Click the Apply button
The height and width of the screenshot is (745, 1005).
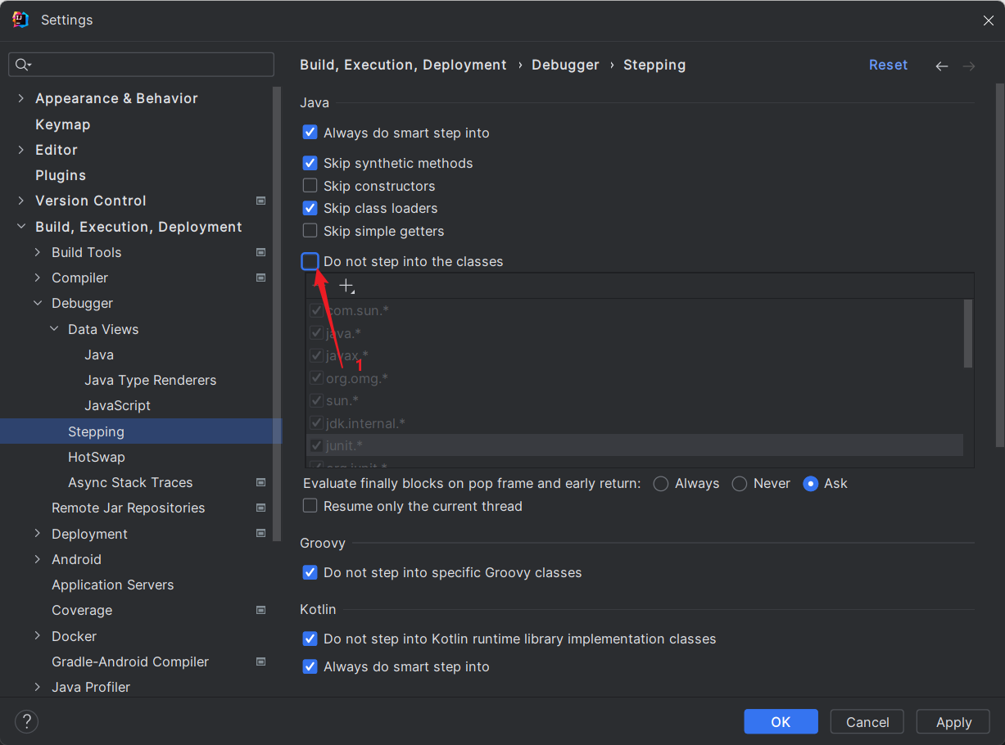(x=953, y=721)
